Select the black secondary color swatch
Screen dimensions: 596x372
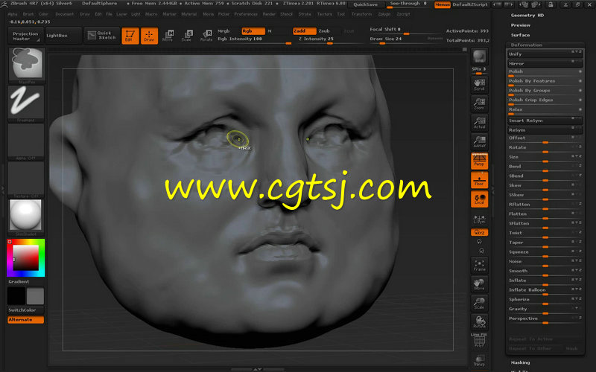tap(16, 296)
